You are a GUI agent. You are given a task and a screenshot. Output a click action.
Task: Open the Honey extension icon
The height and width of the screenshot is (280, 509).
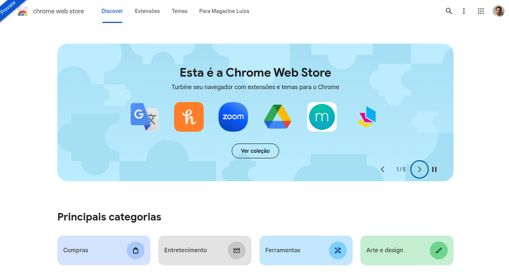point(189,117)
